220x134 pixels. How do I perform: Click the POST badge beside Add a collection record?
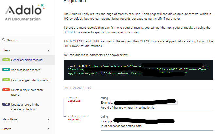[x=6, y=69]
